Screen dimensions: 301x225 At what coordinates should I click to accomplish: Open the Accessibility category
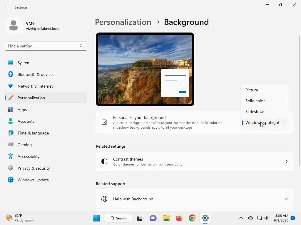[46, 156]
